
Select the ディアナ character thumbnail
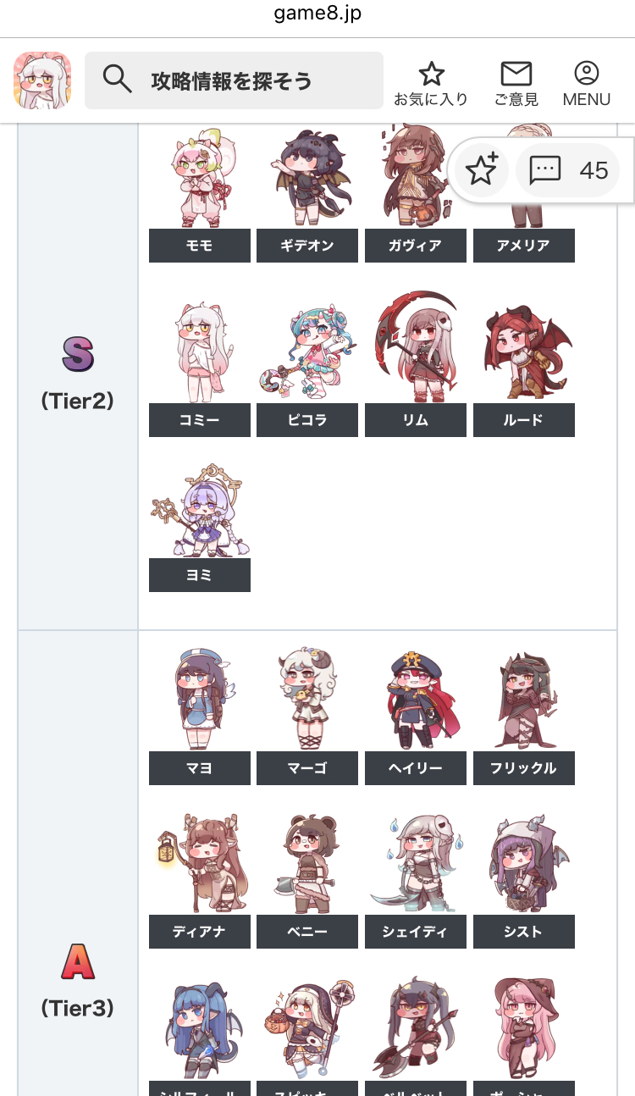200,863
